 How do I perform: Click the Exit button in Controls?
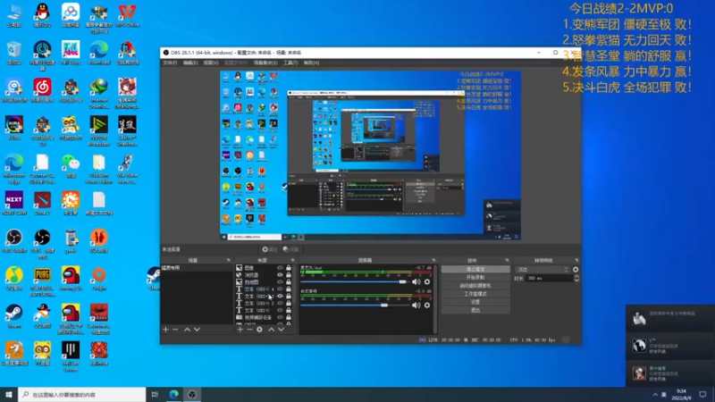pos(475,310)
